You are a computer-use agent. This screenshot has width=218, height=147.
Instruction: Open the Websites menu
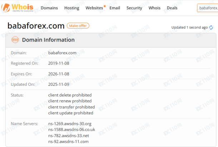94,8
